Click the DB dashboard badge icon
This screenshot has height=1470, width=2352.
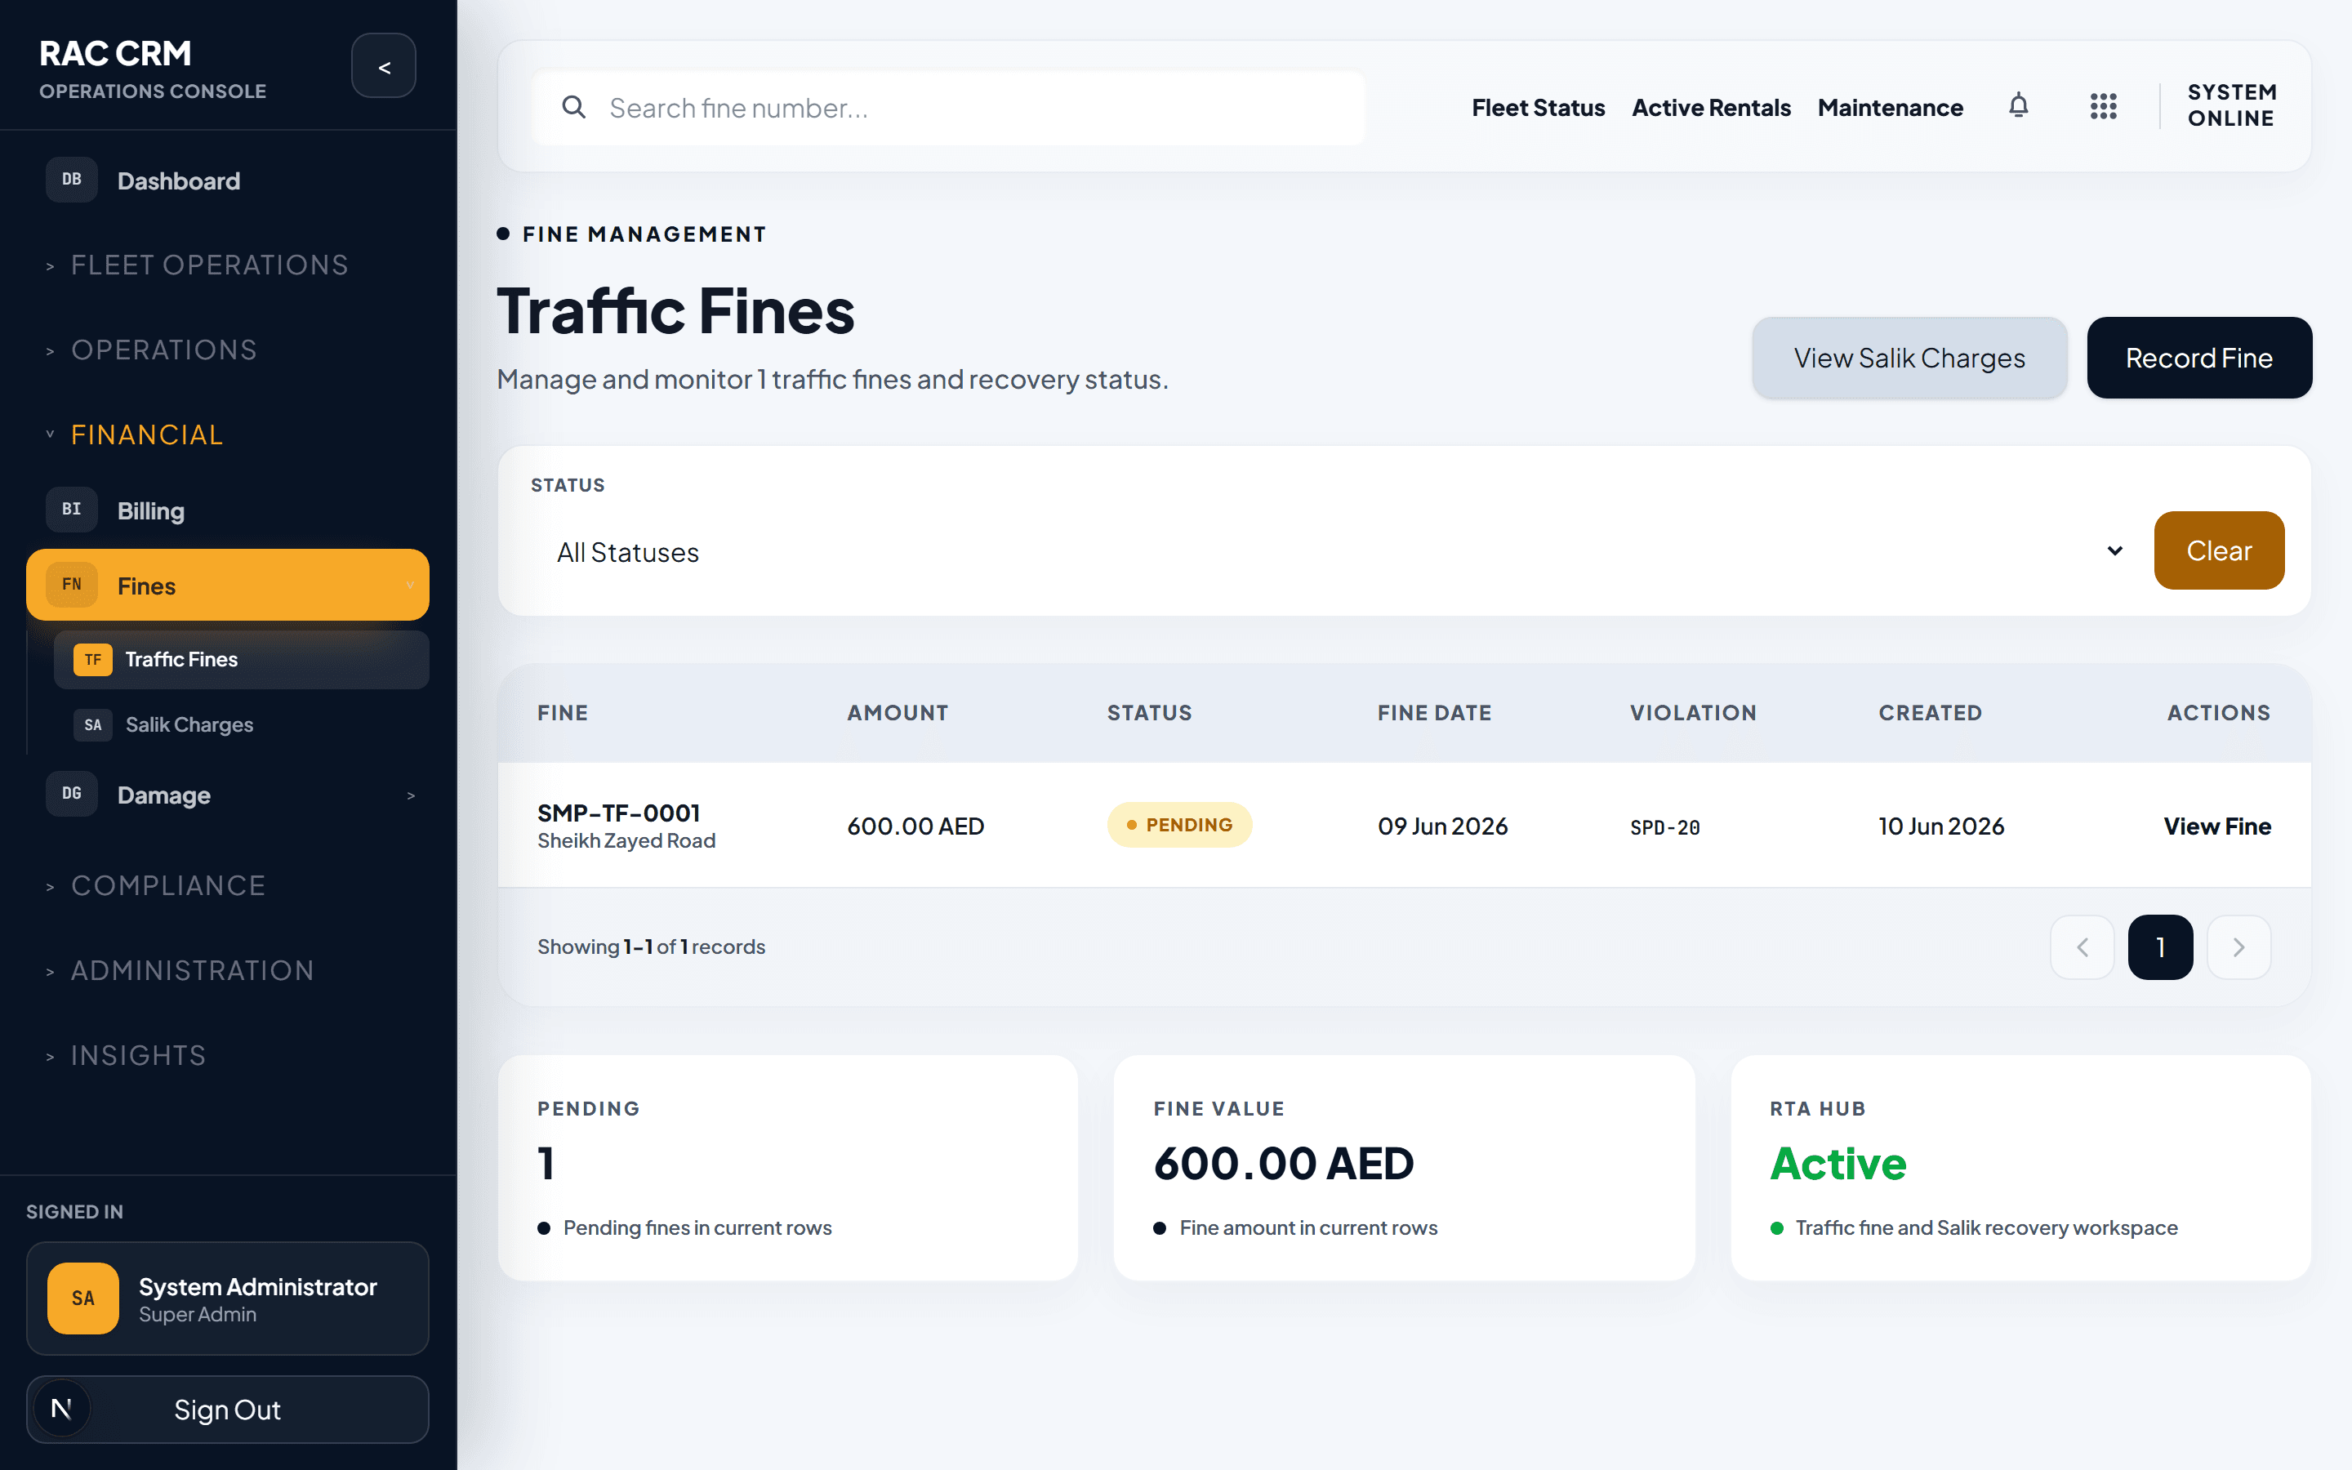[72, 180]
